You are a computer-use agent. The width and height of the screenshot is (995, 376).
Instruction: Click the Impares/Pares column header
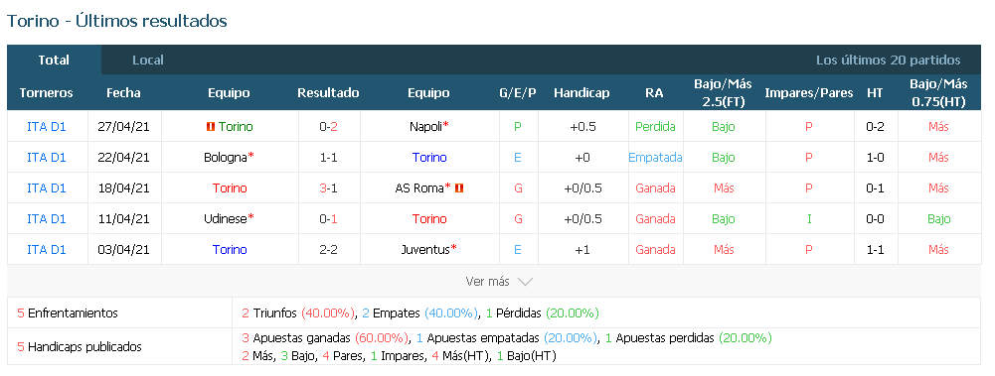pyautogui.click(x=808, y=93)
